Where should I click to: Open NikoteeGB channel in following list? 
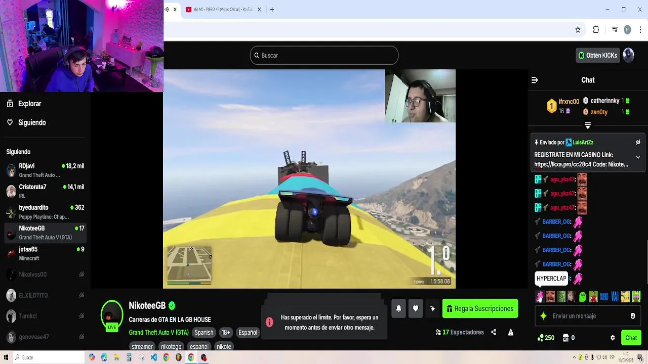tap(45, 233)
